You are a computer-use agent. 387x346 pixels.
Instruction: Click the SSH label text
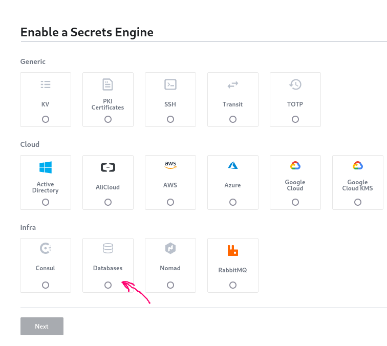170,104
